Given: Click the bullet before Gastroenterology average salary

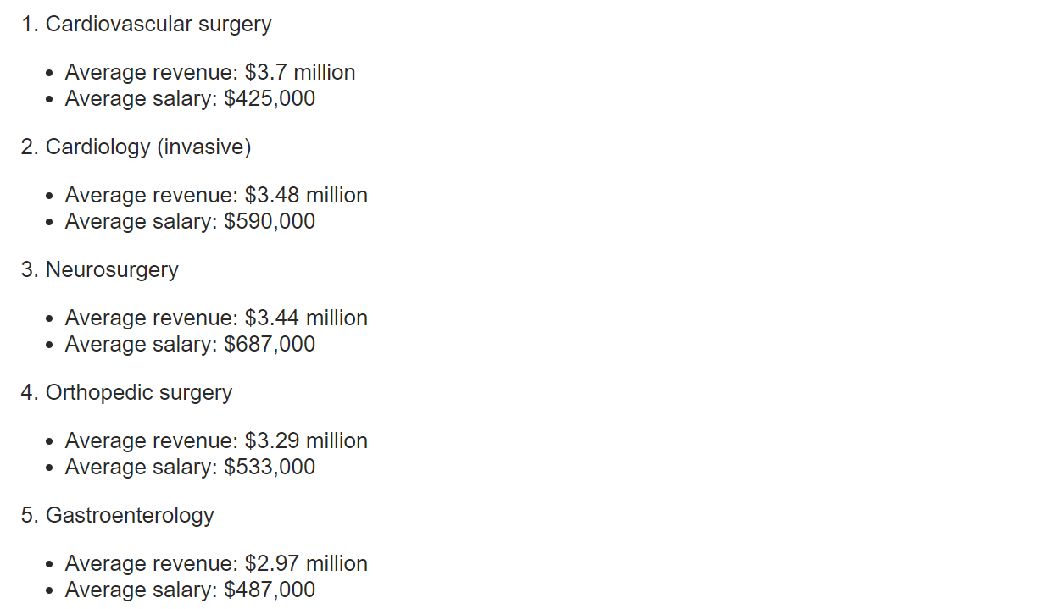Looking at the screenshot, I should point(51,592).
